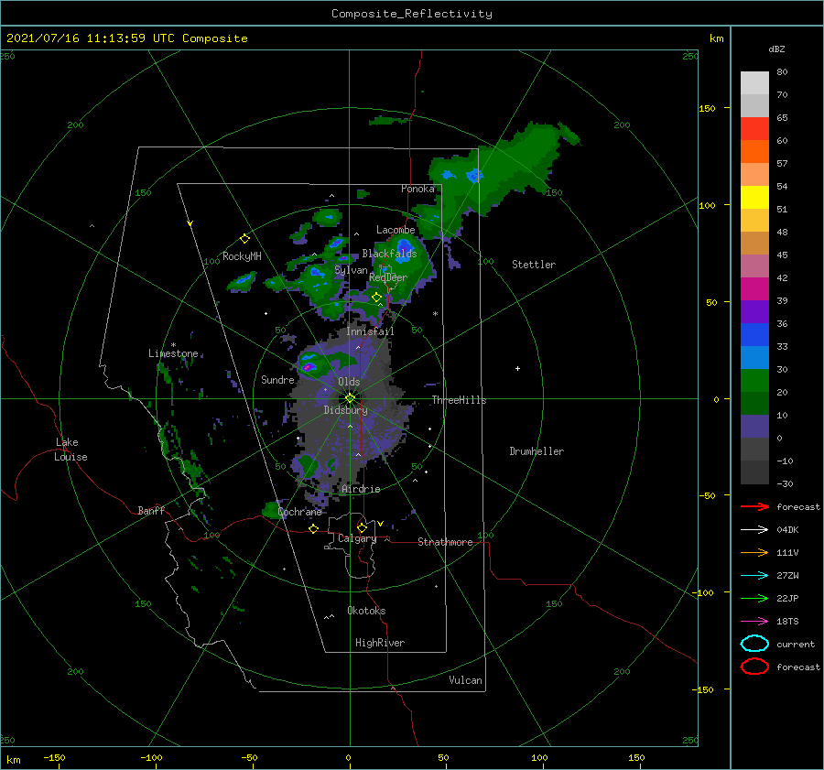Click the timestamp 2021/07/16 11:13:59 UTC Composite

[x=127, y=38]
